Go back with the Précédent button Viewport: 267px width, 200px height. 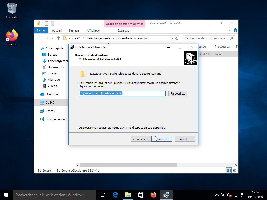point(141,139)
